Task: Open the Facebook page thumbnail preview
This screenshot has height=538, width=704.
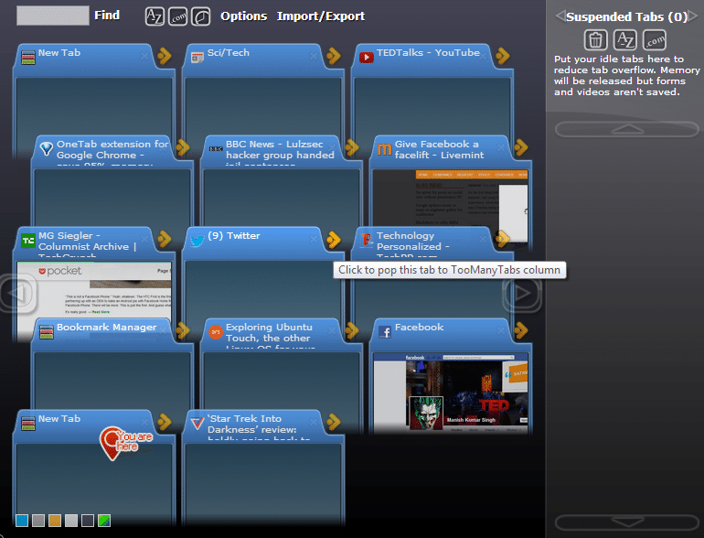Action: pyautogui.click(x=451, y=393)
